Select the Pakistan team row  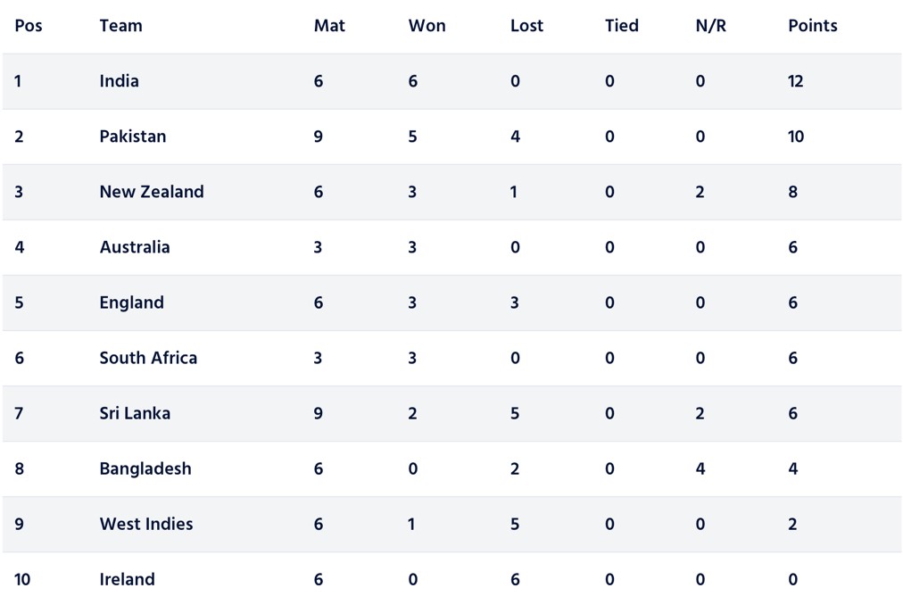click(133, 137)
